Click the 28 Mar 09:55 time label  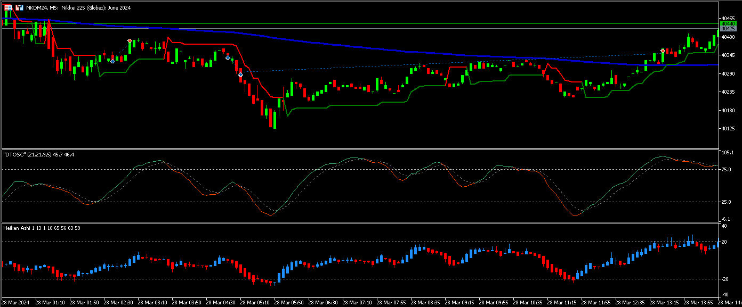(494, 302)
